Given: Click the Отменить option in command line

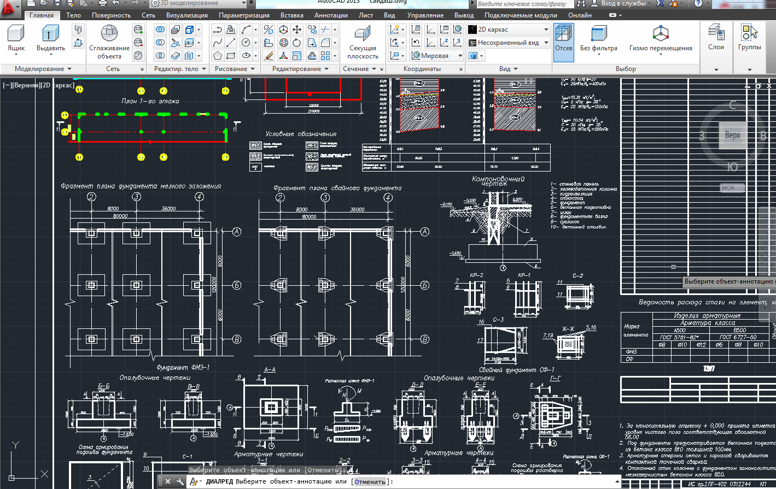Looking at the screenshot, I should click(370, 481).
